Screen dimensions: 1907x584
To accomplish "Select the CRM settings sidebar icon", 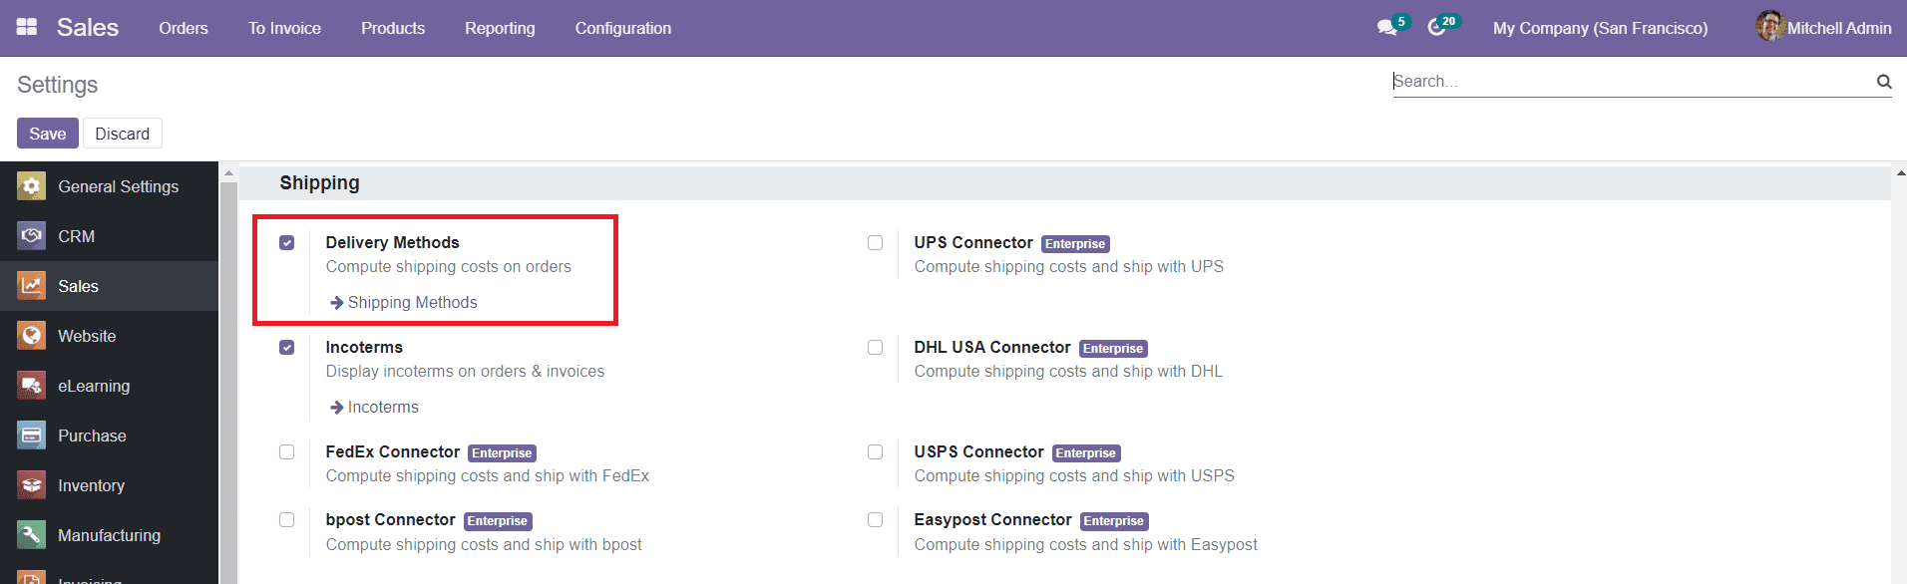I will [x=30, y=236].
